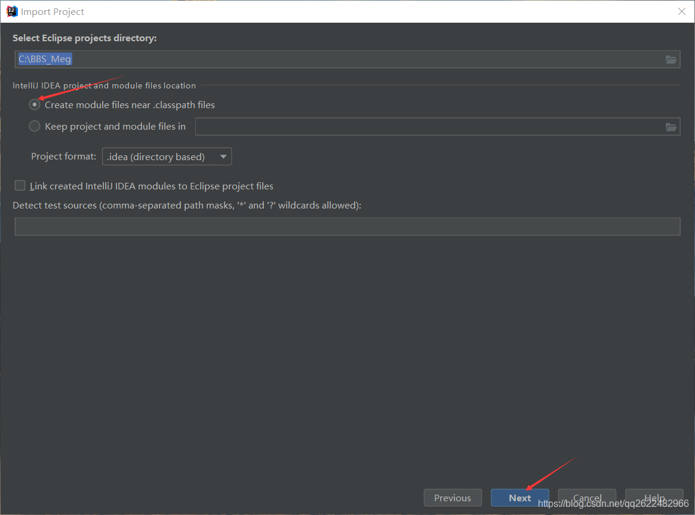The height and width of the screenshot is (515, 695).
Task: Choose 'Keep project and module files in' option
Action: click(35, 127)
